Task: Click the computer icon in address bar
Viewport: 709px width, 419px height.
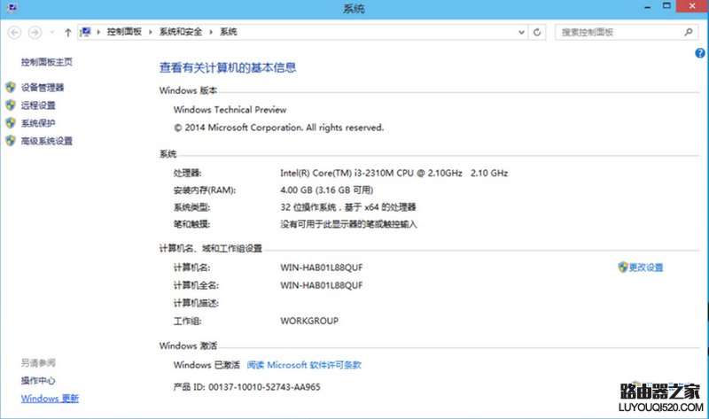Action: point(85,32)
